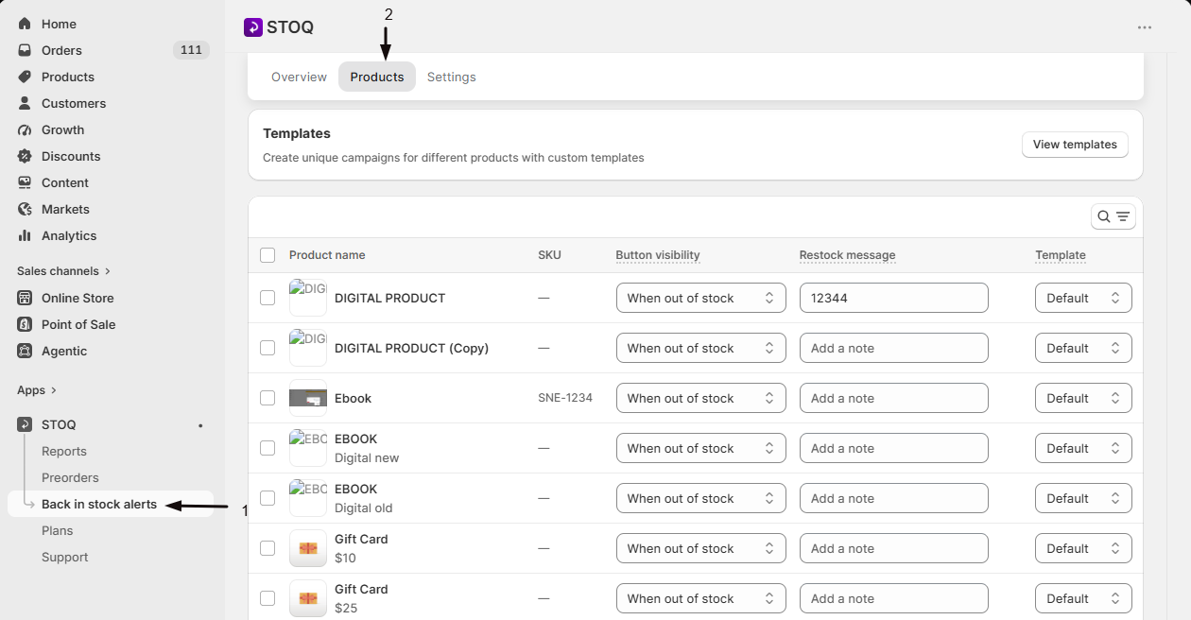Tick the select-all checkbox in table header
The width and height of the screenshot is (1191, 620).
pyautogui.click(x=268, y=255)
